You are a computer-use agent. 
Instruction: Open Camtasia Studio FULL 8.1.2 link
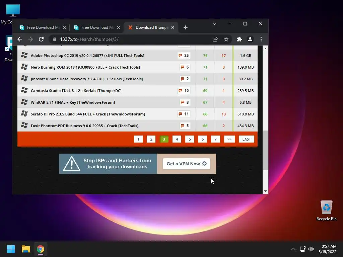pos(76,91)
